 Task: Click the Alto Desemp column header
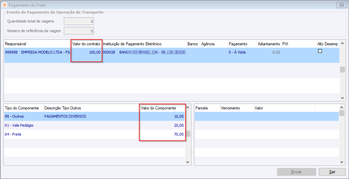coord(327,44)
